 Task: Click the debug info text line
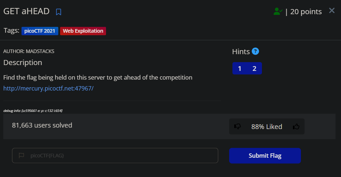coord(33,111)
